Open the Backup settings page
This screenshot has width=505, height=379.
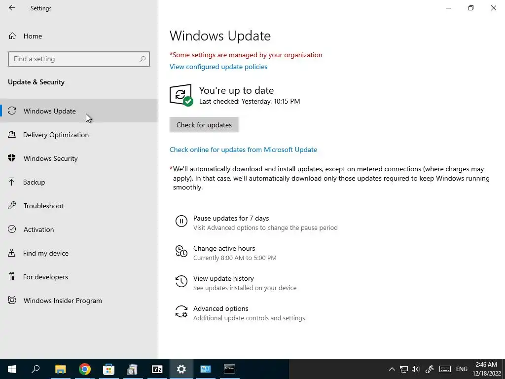coord(79,182)
